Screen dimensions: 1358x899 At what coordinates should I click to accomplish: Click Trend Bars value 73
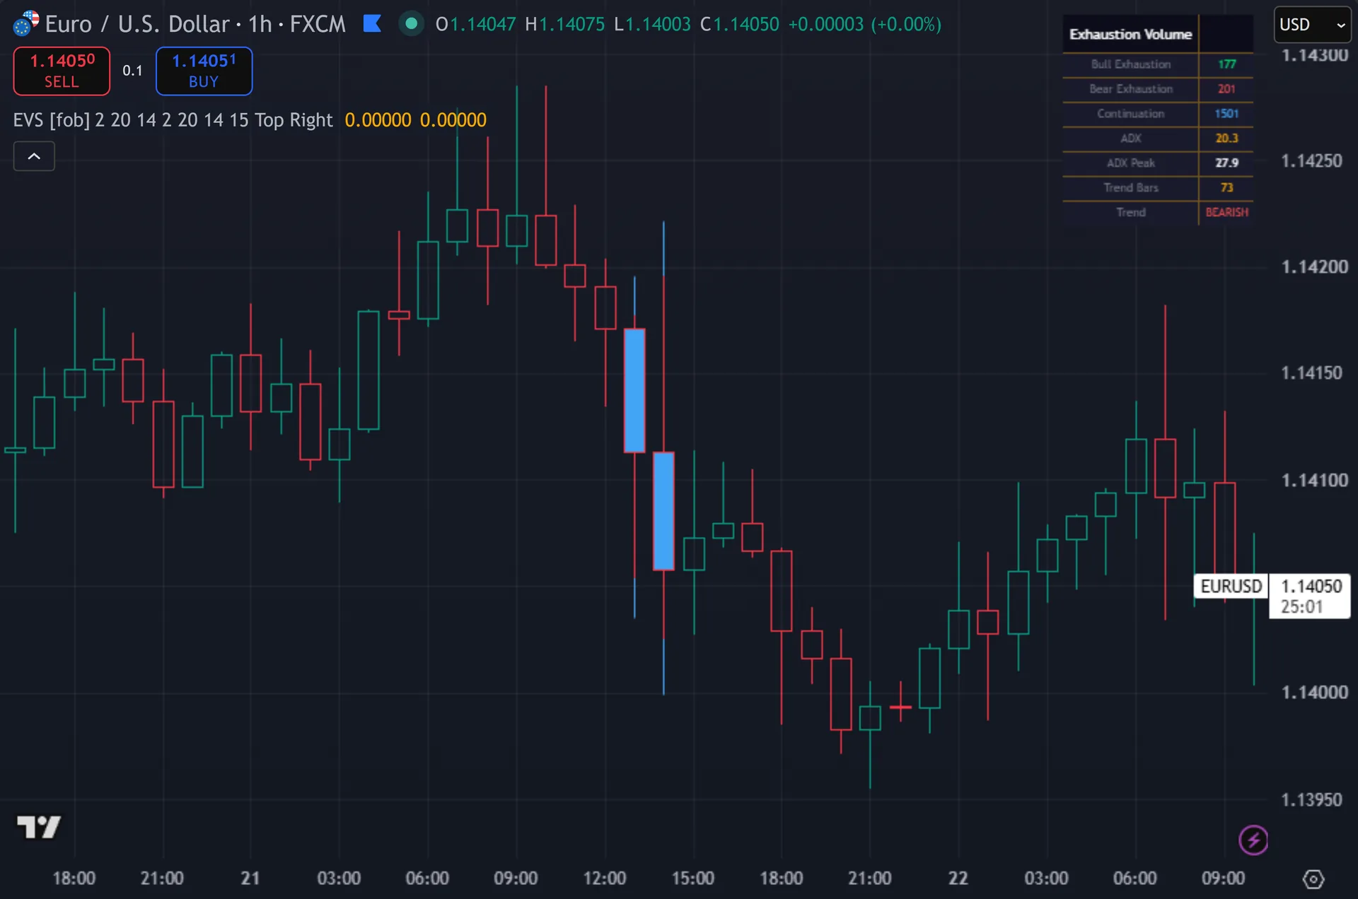(x=1226, y=188)
